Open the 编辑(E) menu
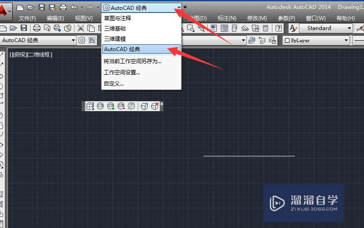Viewport: 364px width, 228px height. point(55,18)
